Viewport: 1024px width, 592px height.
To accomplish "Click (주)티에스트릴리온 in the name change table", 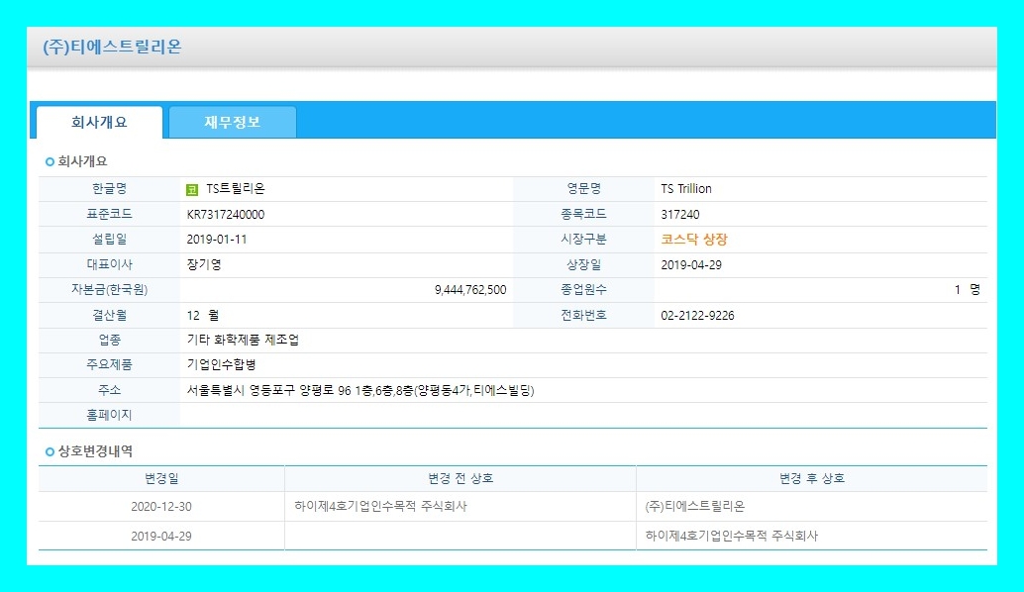I will point(695,506).
